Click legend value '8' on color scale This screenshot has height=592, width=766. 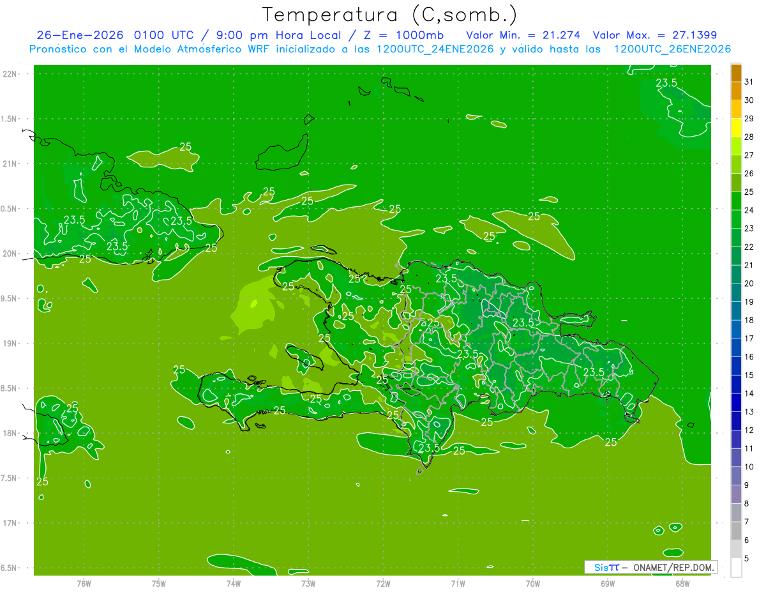click(747, 503)
